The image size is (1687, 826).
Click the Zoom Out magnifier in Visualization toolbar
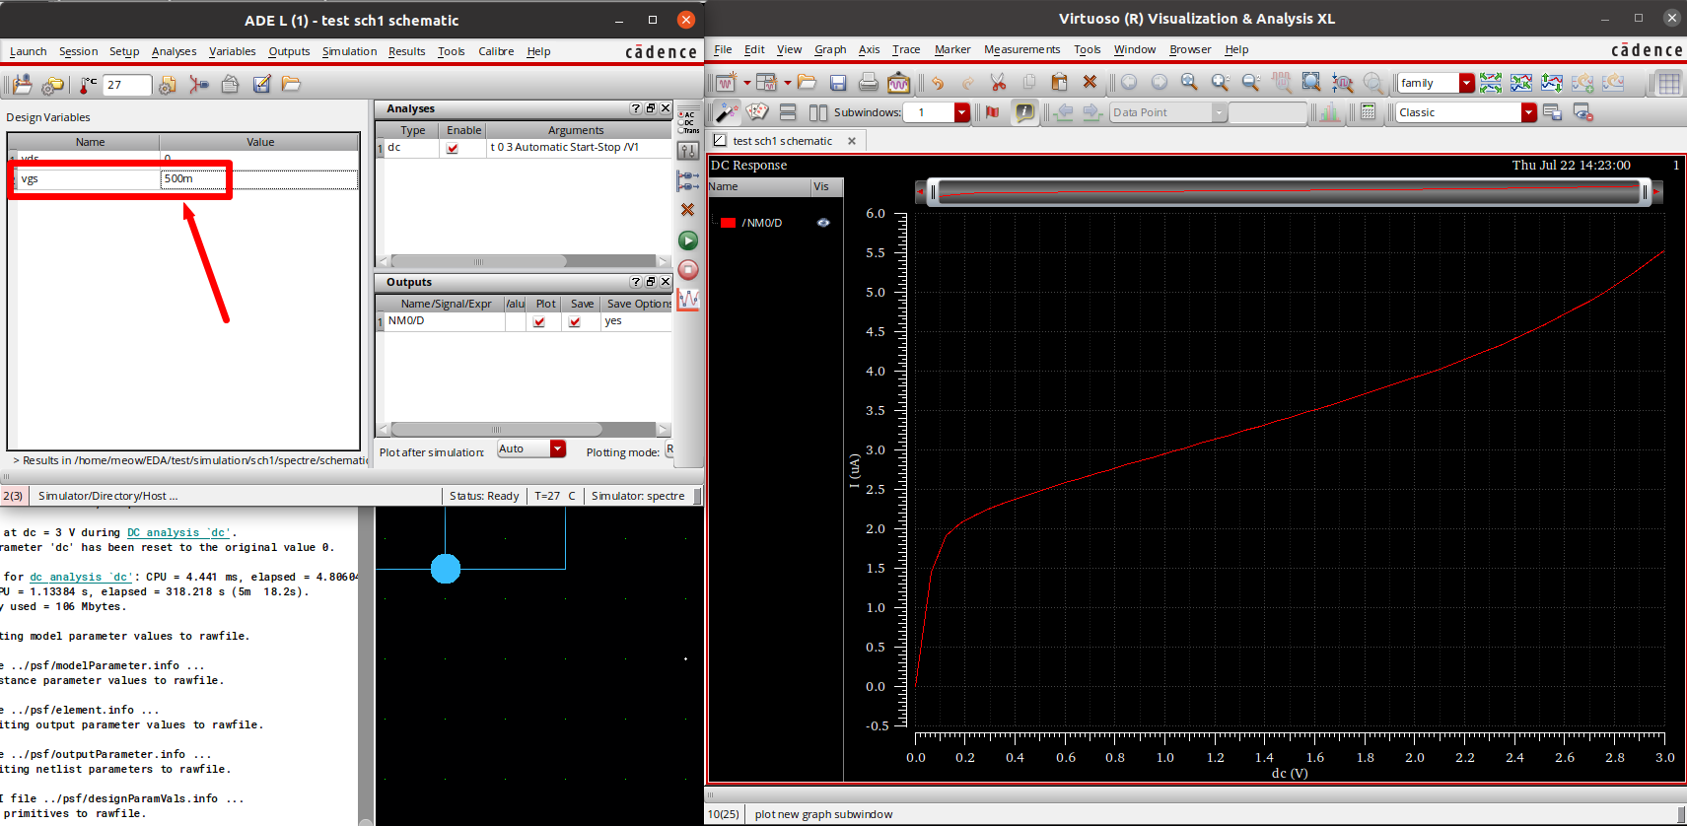point(1250,83)
